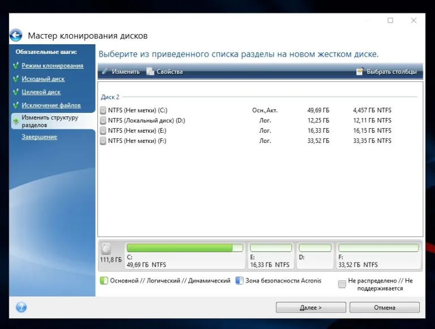This screenshot has width=435, height=329.
Task: Maximize the wizard window
Action: (390, 20)
